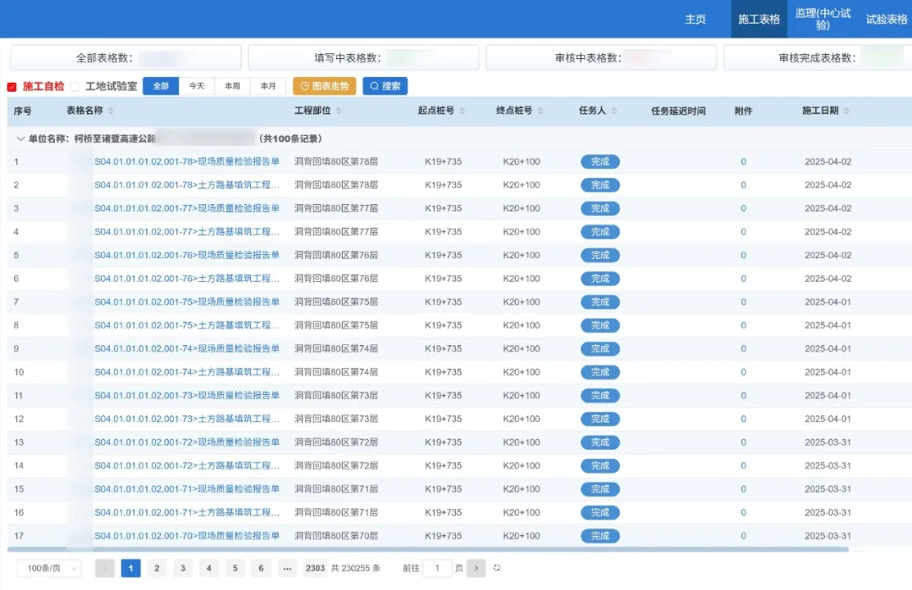Open row 6 link 001-76>土方路基填筑工程
The image size is (912, 590).
coord(187,279)
